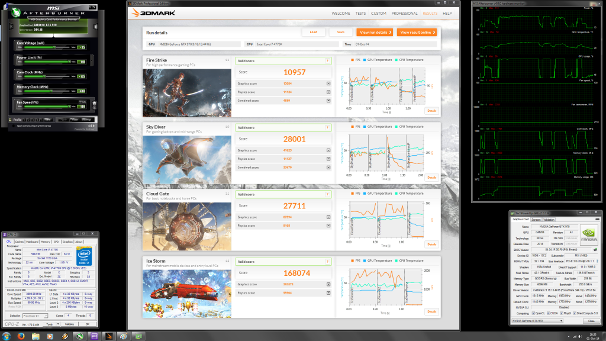This screenshot has height=341, width=606.
Task: Click the Firefox icon in the taskbar
Action: [x=21, y=336]
